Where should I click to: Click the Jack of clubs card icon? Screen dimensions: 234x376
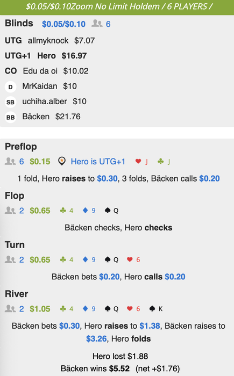(x=164, y=162)
